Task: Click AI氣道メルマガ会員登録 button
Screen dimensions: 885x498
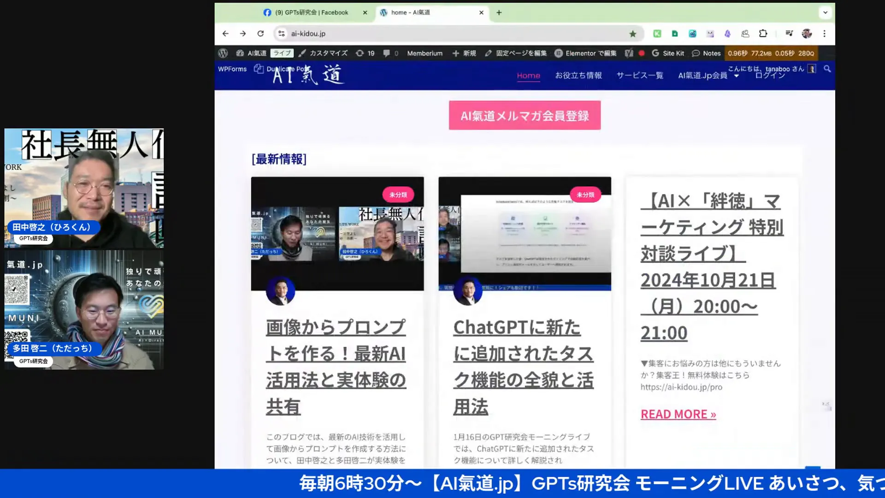Action: 525,115
